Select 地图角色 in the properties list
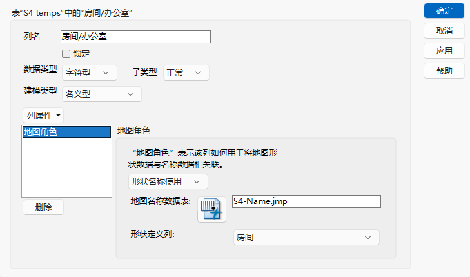This screenshot has width=470, height=277. click(66, 132)
